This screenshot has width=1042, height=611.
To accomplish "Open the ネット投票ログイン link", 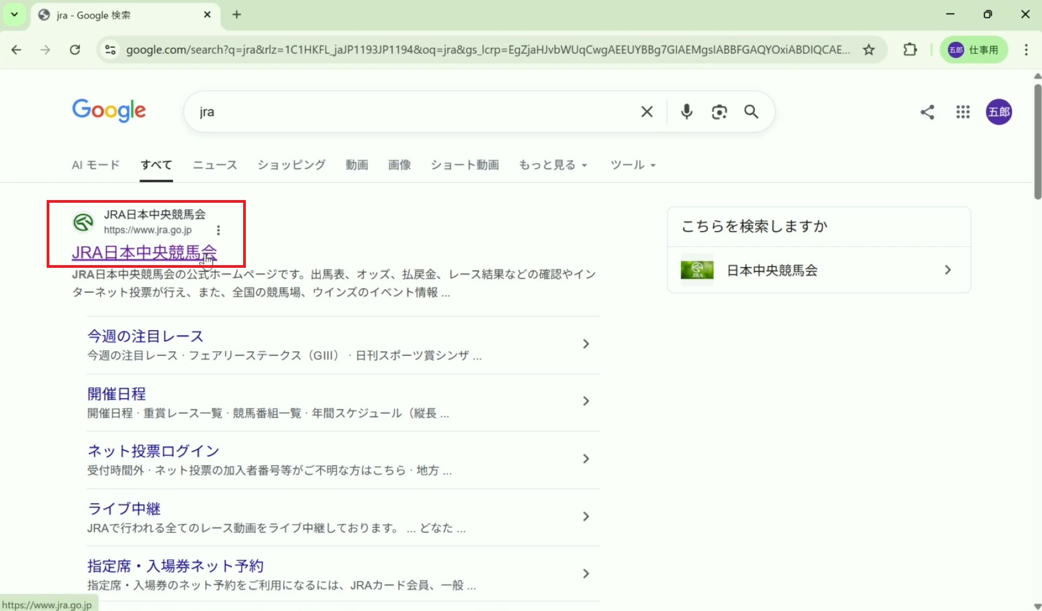I will [x=153, y=451].
